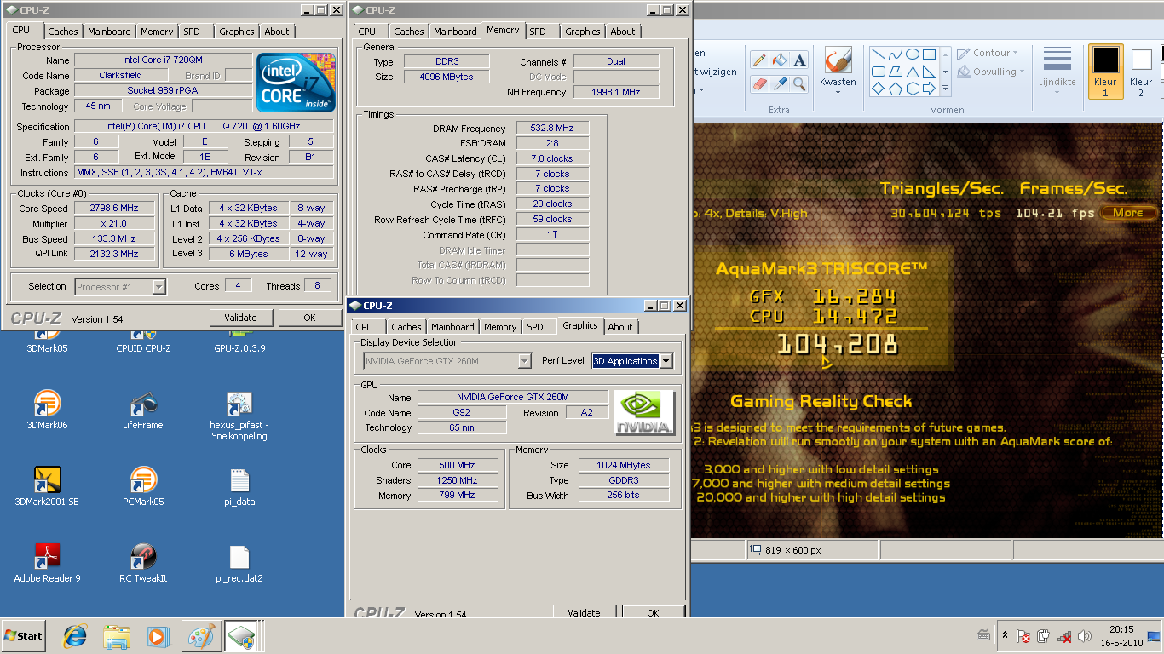Image resolution: width=1164 pixels, height=654 pixels.
Task: Pick the Rounded rectangle shape
Action: click(x=879, y=72)
